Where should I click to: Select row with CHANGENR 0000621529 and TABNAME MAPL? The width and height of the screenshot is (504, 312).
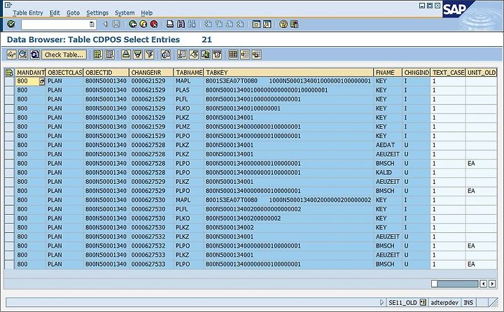(9, 81)
